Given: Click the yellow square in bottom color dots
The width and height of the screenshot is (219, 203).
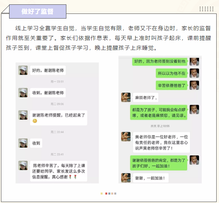Looking at the screenshot, I should pos(102,194).
